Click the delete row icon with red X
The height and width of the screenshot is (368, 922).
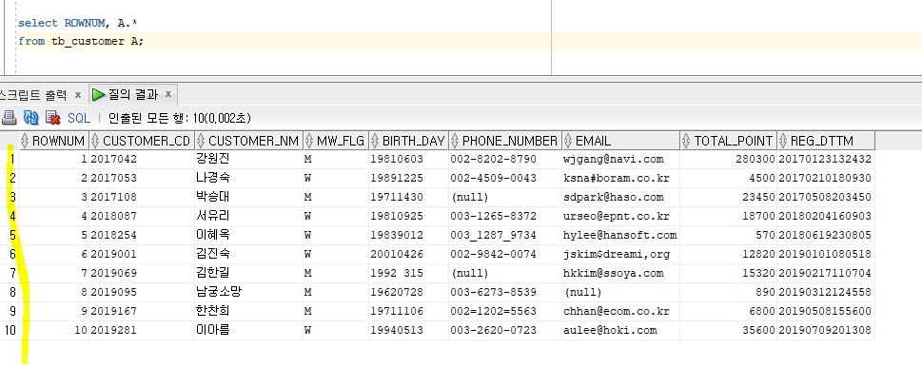tap(53, 118)
